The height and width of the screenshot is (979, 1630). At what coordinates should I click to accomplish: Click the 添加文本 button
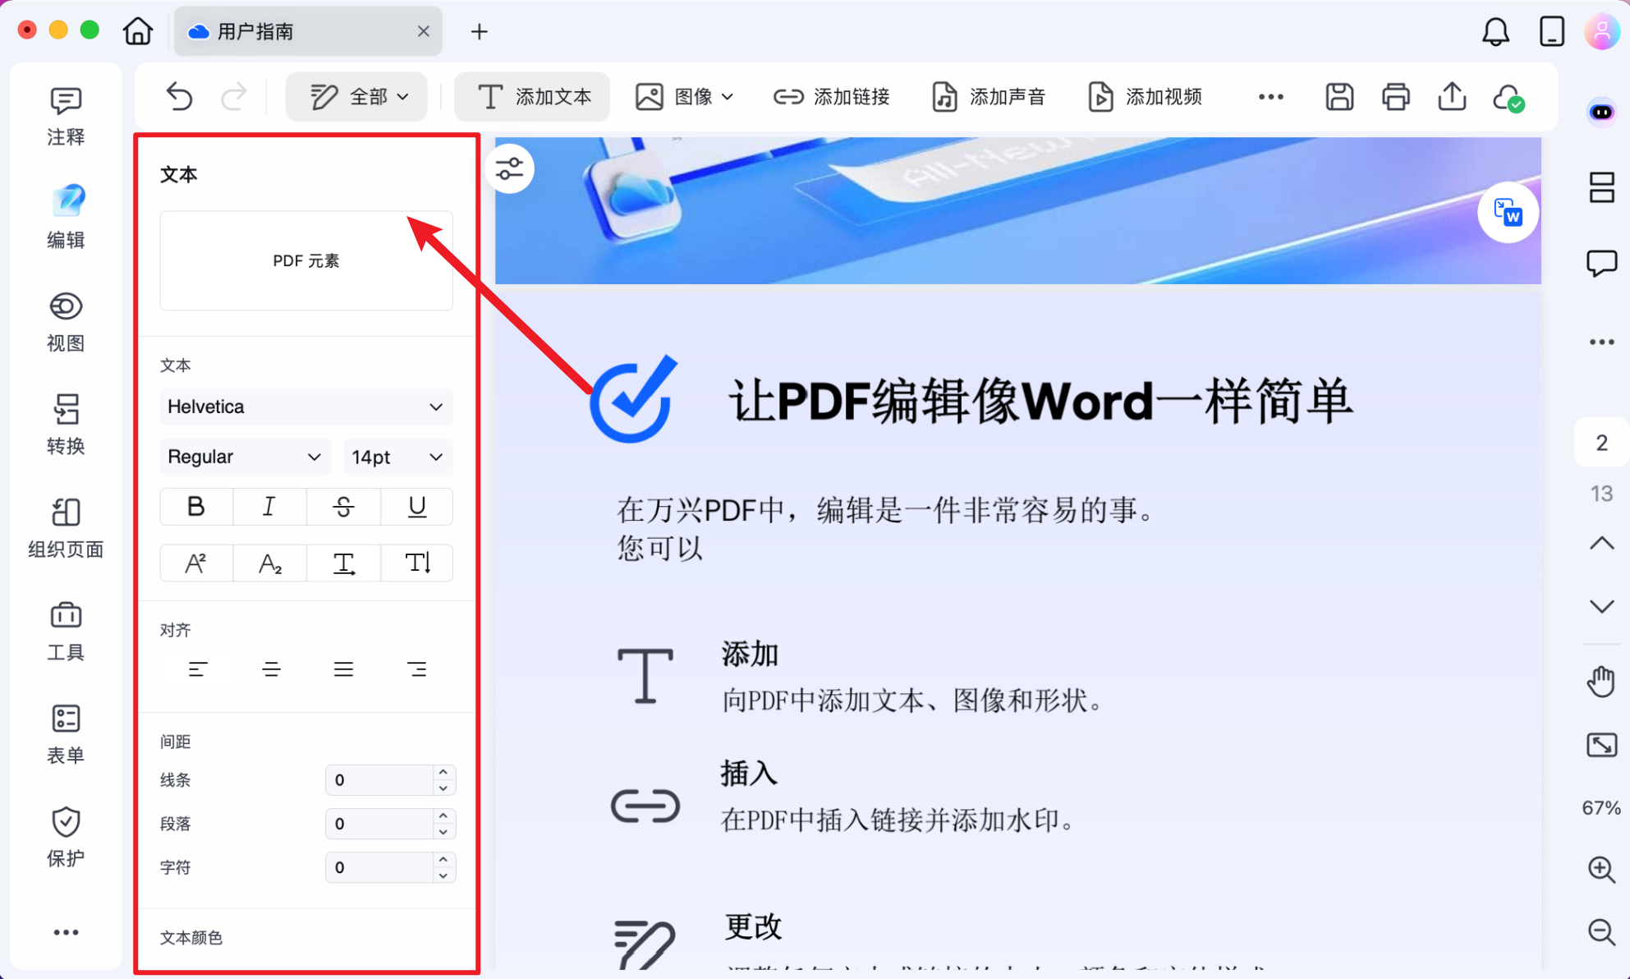531,96
